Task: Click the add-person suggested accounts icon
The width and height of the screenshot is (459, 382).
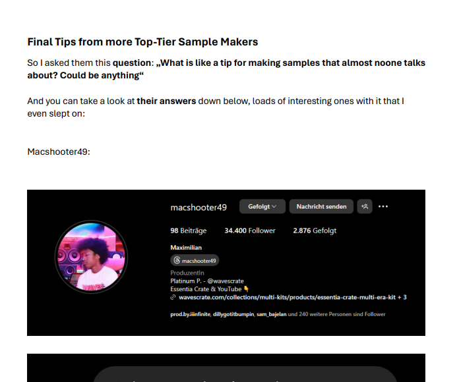Action: point(365,206)
